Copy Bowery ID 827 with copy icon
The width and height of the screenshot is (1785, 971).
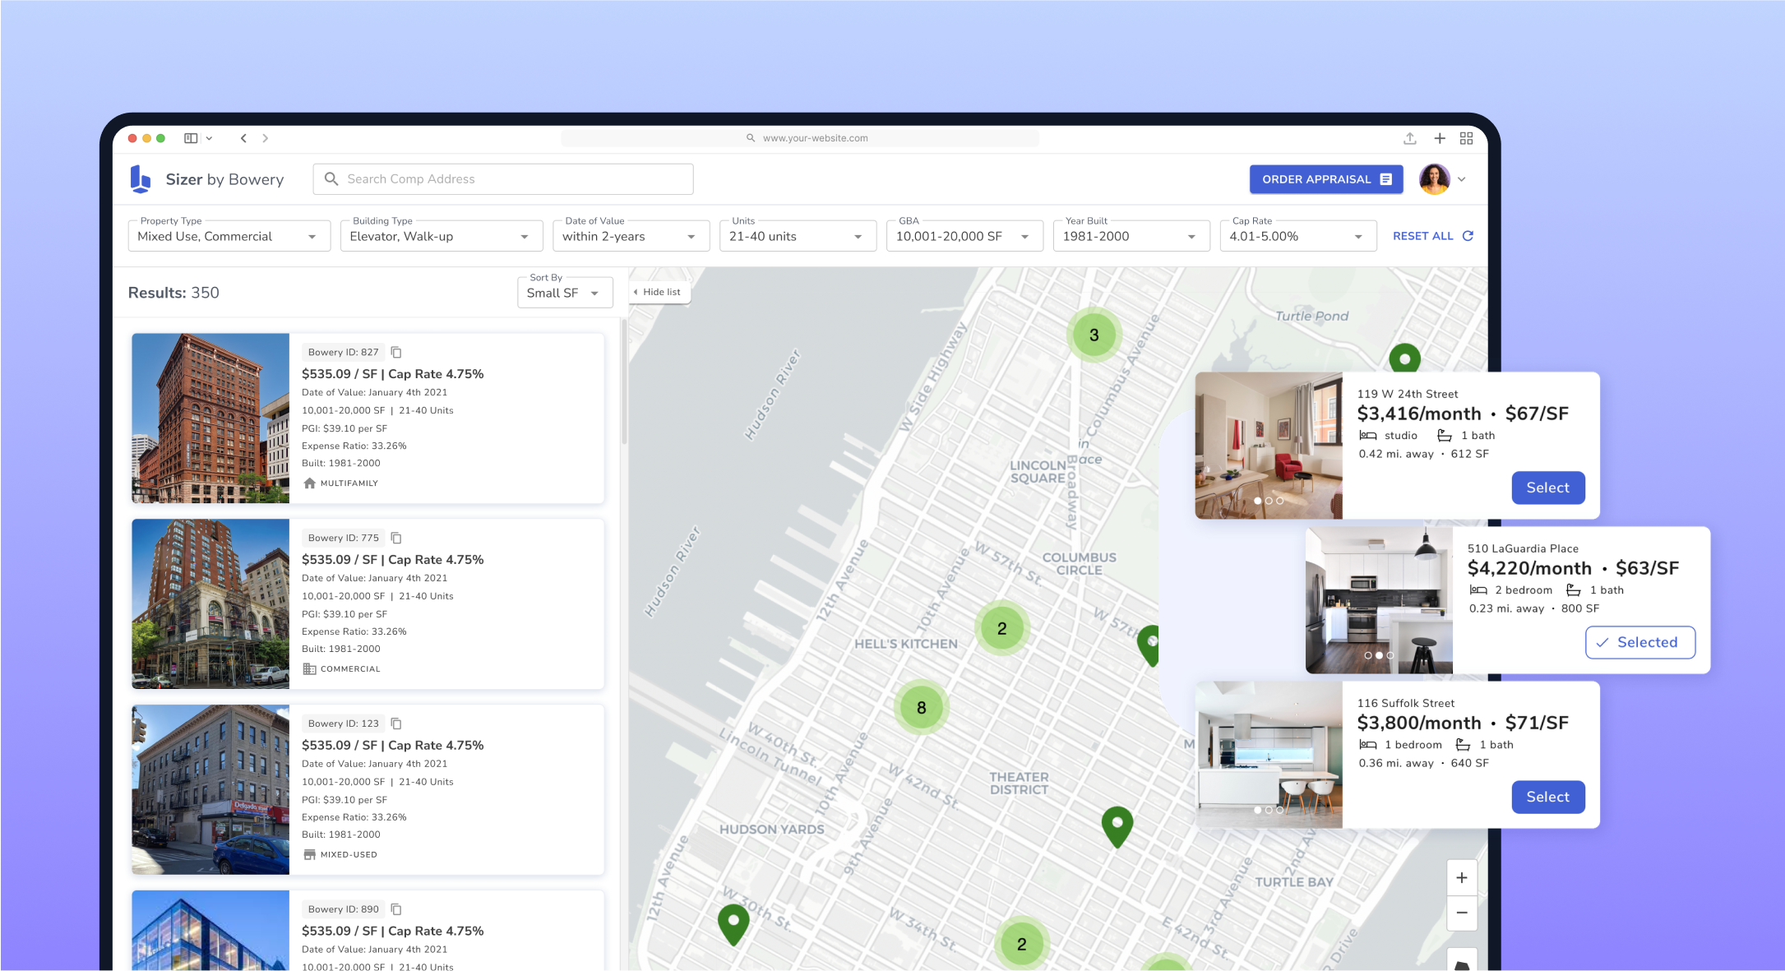[396, 352]
